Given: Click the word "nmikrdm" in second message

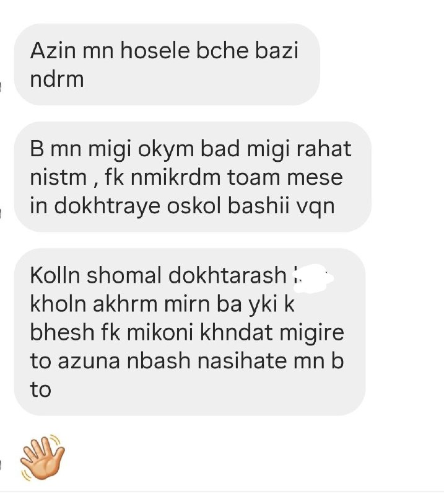Looking at the screenshot, I should [x=176, y=177].
